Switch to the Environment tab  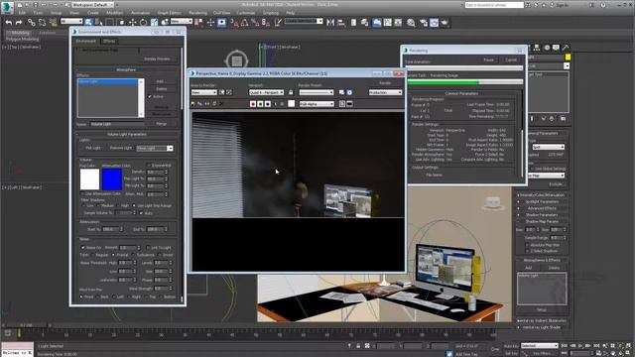(86, 41)
